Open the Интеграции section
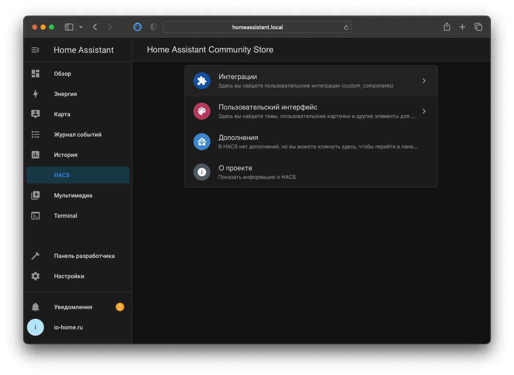This screenshot has width=514, height=375. (x=311, y=81)
